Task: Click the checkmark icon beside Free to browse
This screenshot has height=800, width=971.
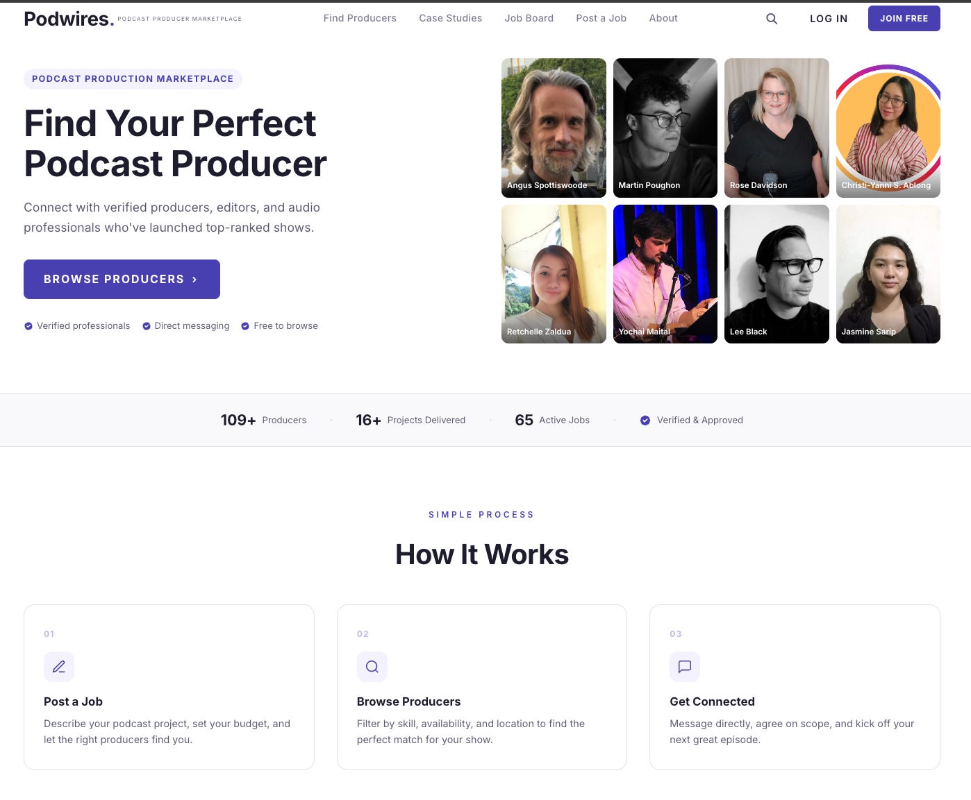Action: 245,326
